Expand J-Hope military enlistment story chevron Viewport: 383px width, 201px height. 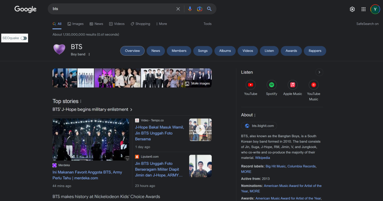[x=131, y=110]
